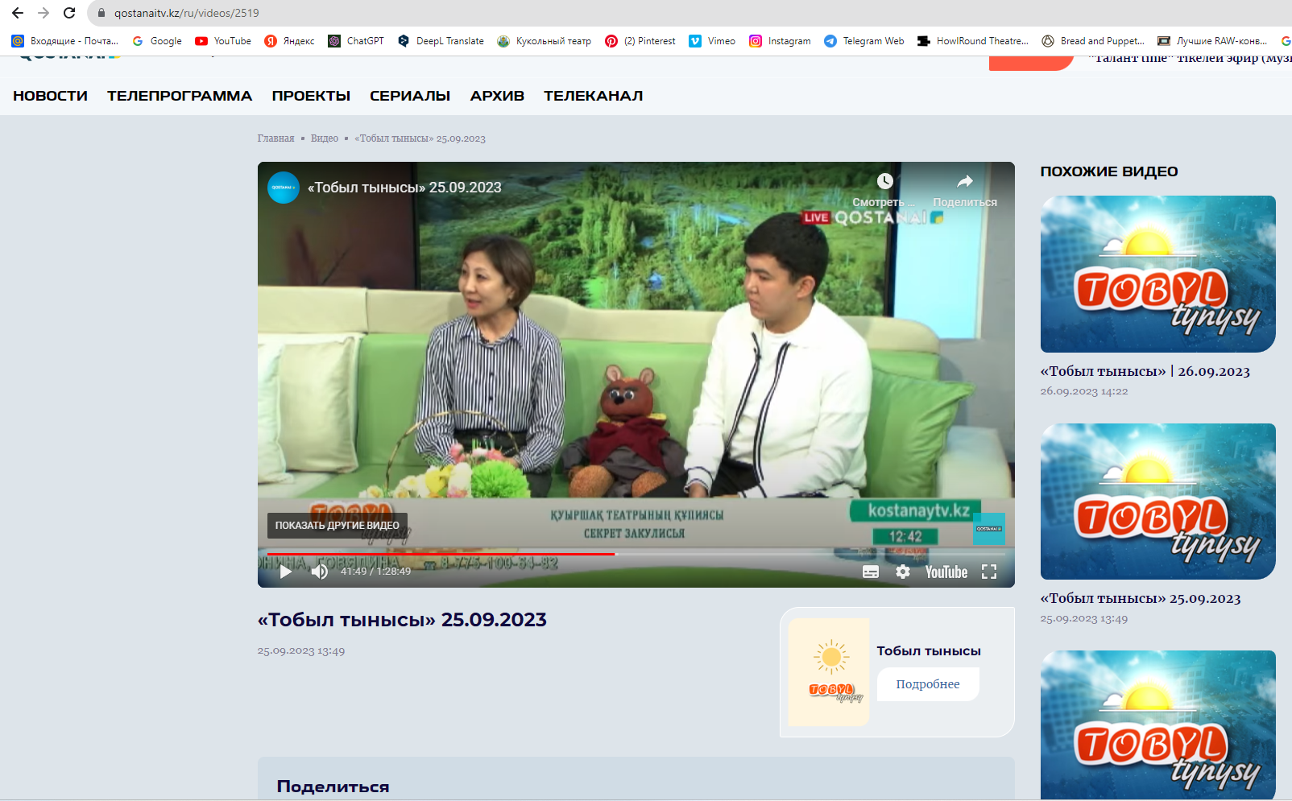
Task: Click the ПОХОЖИЕ ВИДЕО heading
Action: tap(1109, 171)
